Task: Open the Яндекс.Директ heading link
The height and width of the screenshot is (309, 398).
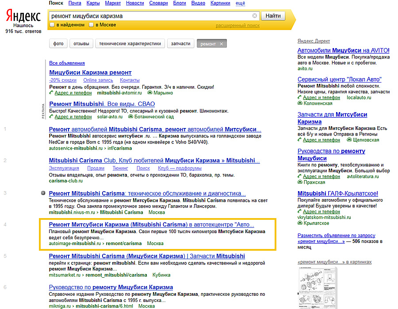Action: coord(314,41)
